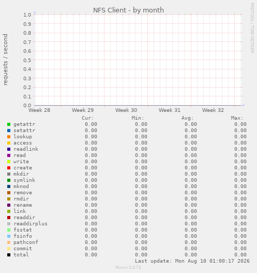Screen dimensions: 257x273
Task: Click the requests / second axis label
Action: pyautogui.click(x=5, y=60)
